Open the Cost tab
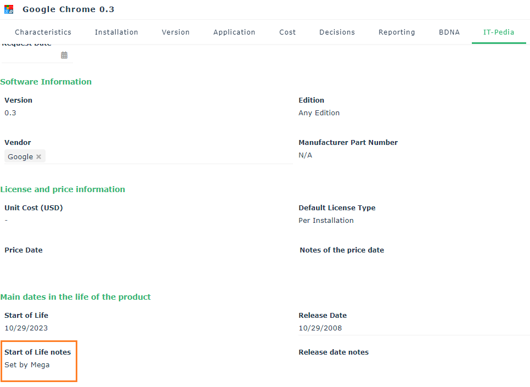Screen dimensions: 530x387 [x=287, y=32]
